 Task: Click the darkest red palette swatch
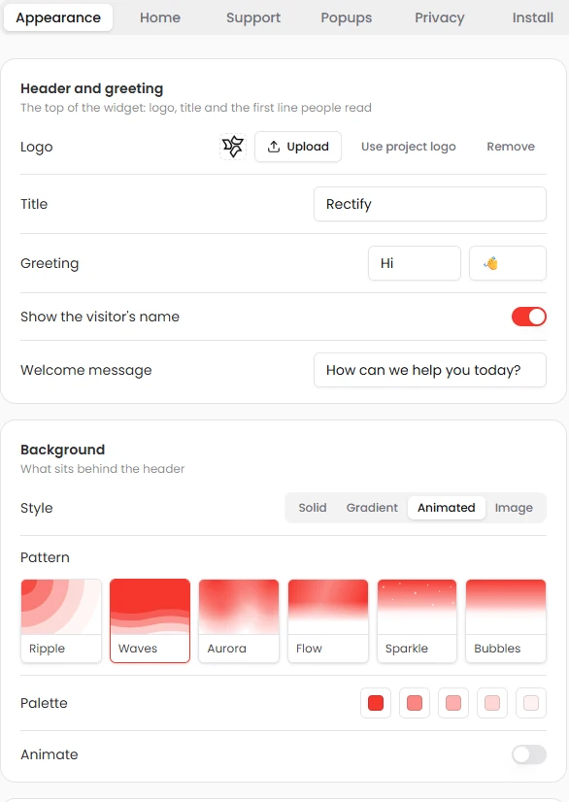[376, 703]
